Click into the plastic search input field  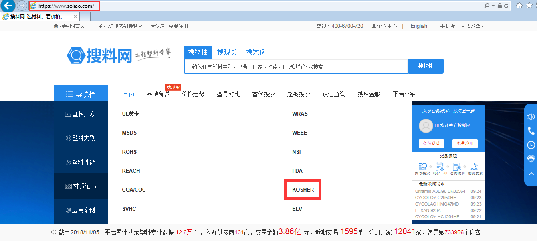[x=295, y=67]
